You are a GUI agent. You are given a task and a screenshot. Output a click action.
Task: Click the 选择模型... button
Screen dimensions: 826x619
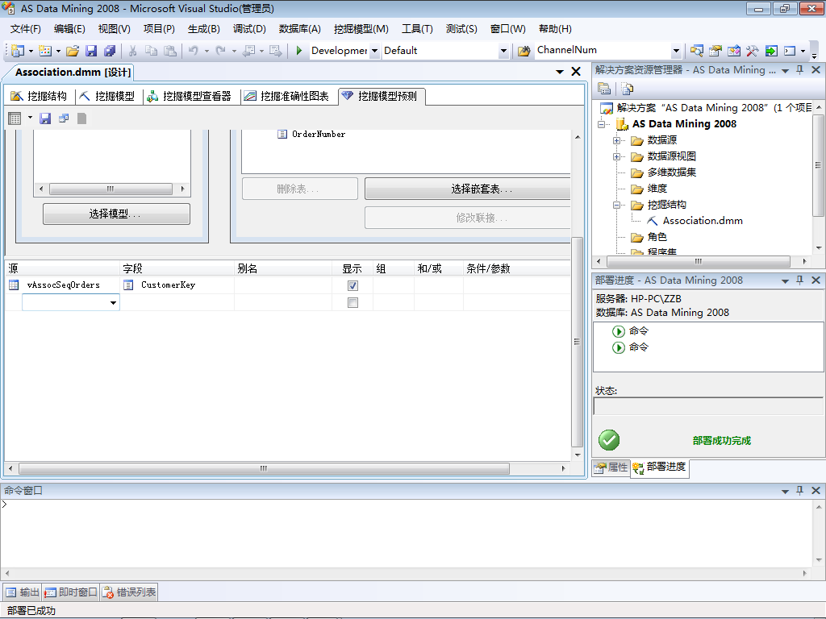point(116,214)
